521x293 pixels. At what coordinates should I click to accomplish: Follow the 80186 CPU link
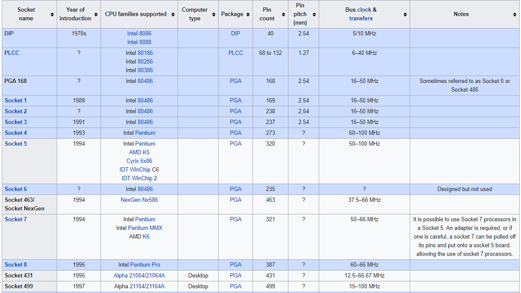[x=145, y=53]
